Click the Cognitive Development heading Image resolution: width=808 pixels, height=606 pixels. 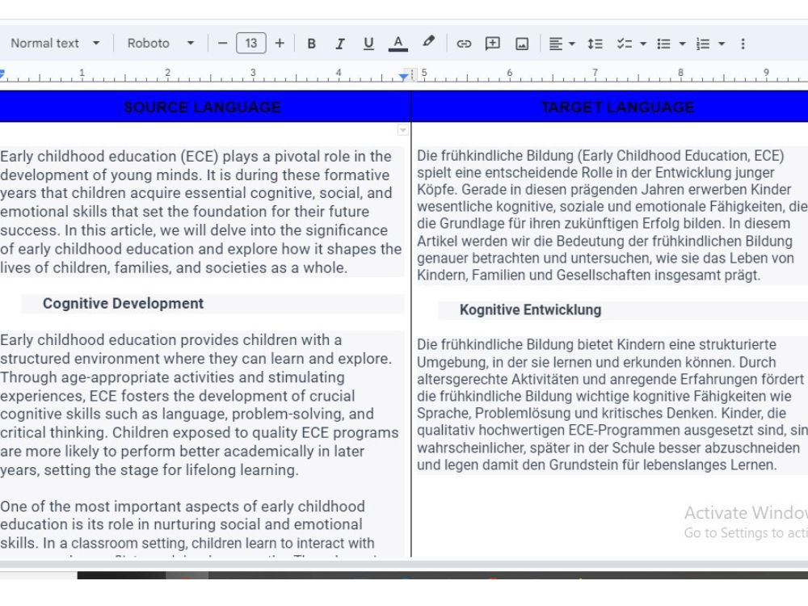tap(123, 304)
